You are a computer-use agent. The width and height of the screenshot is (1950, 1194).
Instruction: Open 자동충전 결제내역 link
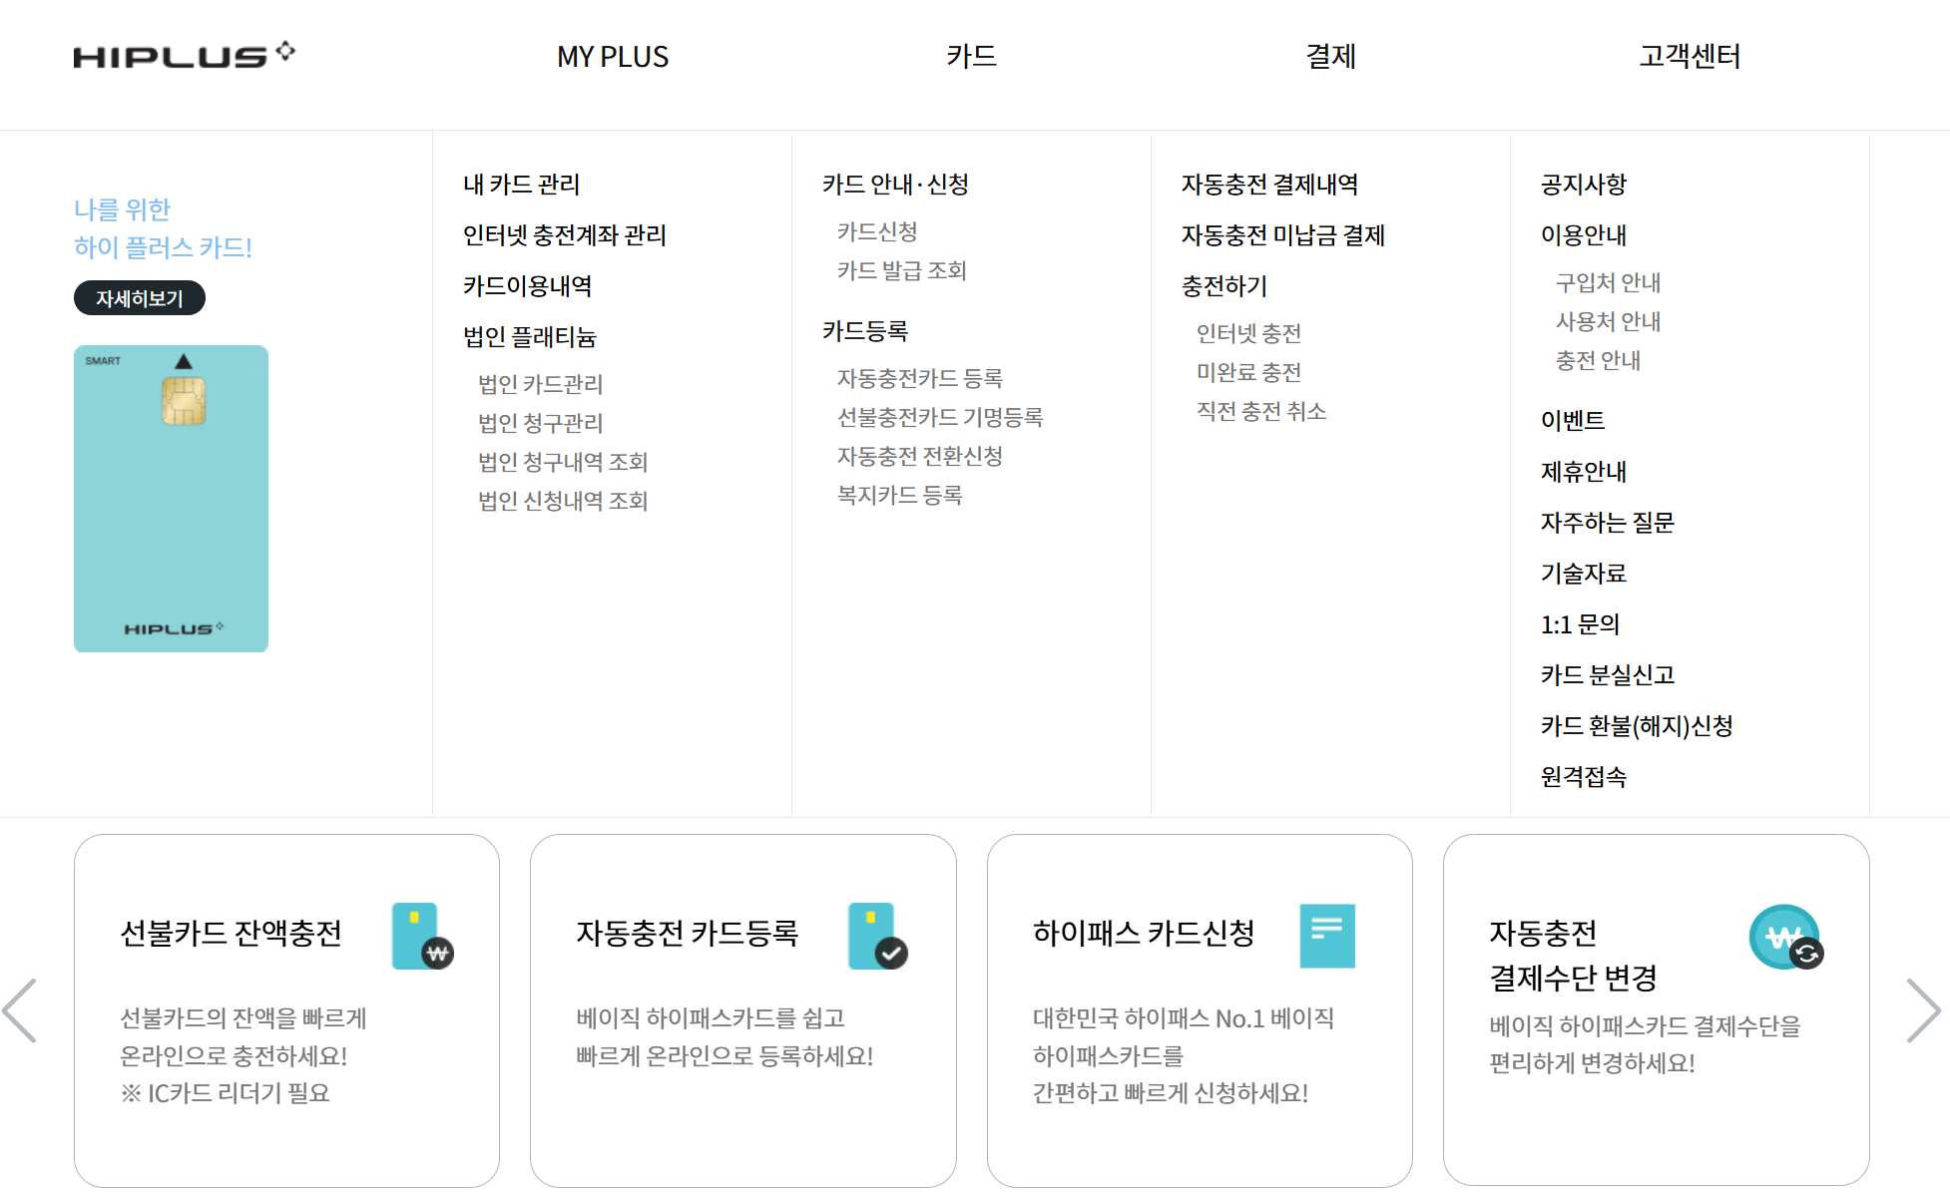coord(1268,185)
